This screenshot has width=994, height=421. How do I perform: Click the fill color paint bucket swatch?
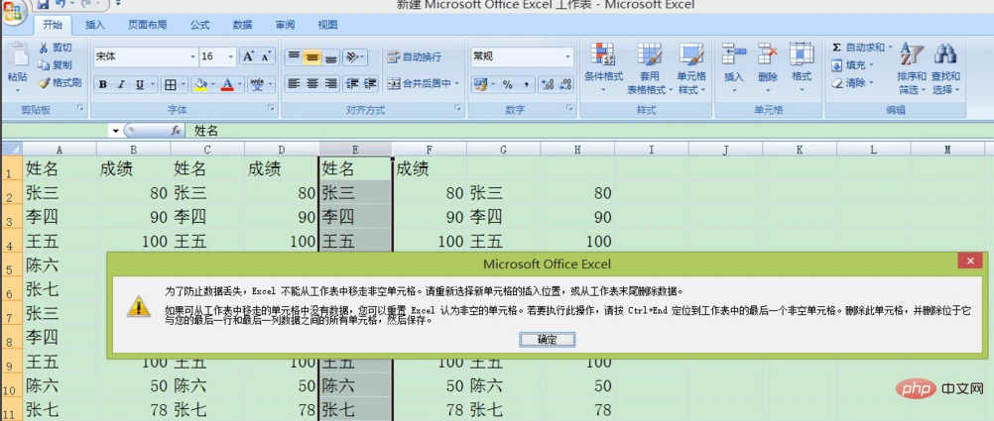click(x=200, y=84)
